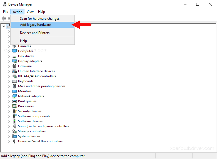The image size is (217, 159).
Task: Click the Network adapters icon
Action: [x=14, y=96]
